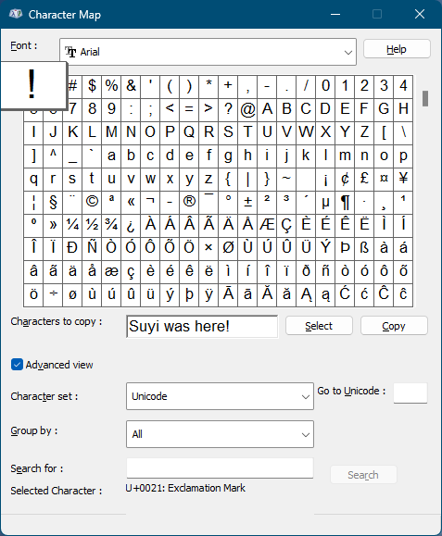Screen dimensions: 442x536
Task: Select the asterisk * character
Action: [208, 86]
